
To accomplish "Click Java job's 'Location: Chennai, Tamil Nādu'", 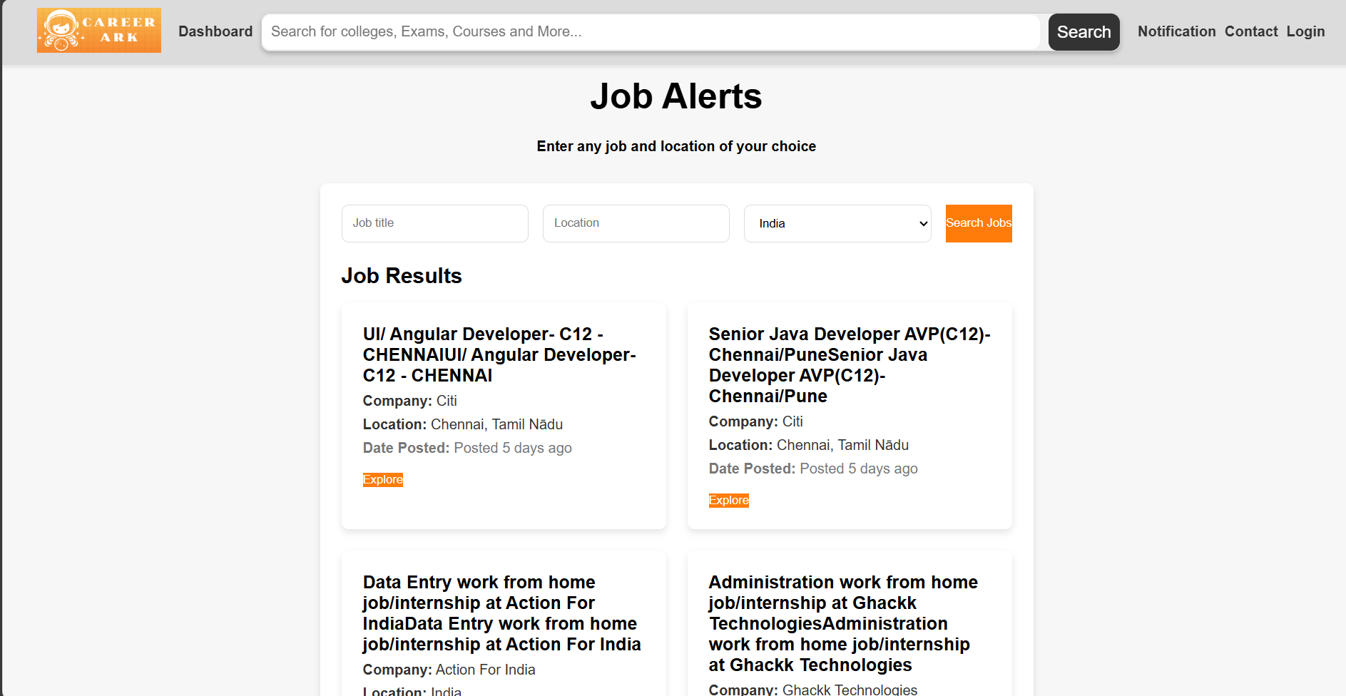I will (x=809, y=445).
